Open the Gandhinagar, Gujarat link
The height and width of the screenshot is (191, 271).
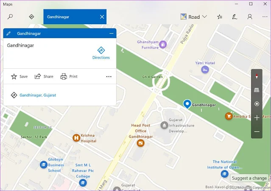click(x=38, y=95)
